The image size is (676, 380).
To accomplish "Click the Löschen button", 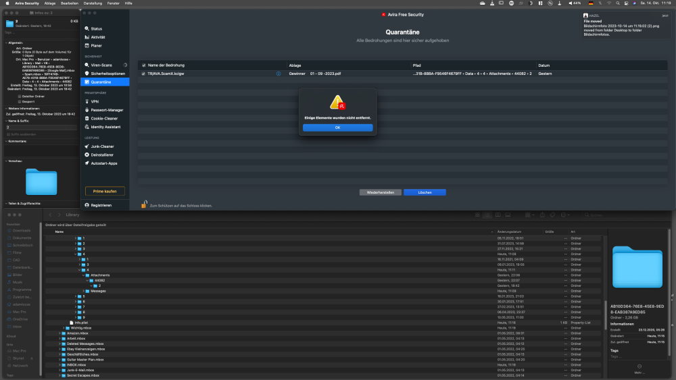I will [425, 192].
